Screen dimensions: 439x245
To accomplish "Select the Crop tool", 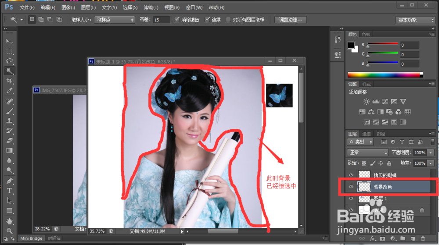I will tap(9, 81).
